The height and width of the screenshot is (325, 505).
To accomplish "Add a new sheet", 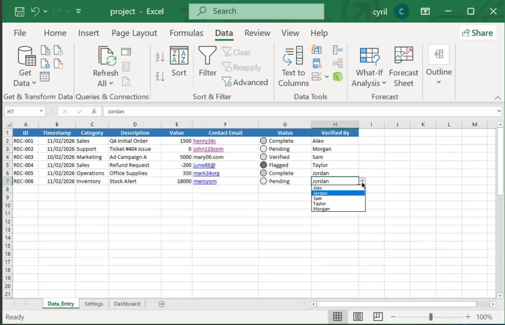I will tap(162, 304).
